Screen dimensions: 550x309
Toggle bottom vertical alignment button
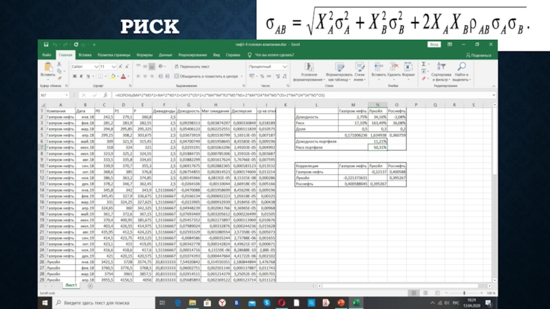(x=151, y=67)
